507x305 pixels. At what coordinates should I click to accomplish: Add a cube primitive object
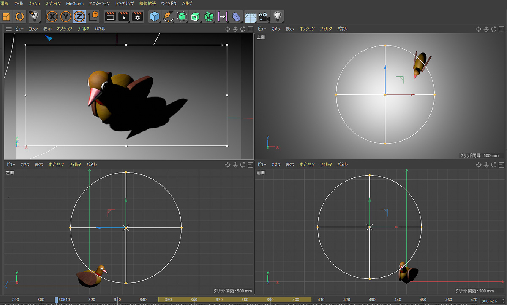coord(155,16)
